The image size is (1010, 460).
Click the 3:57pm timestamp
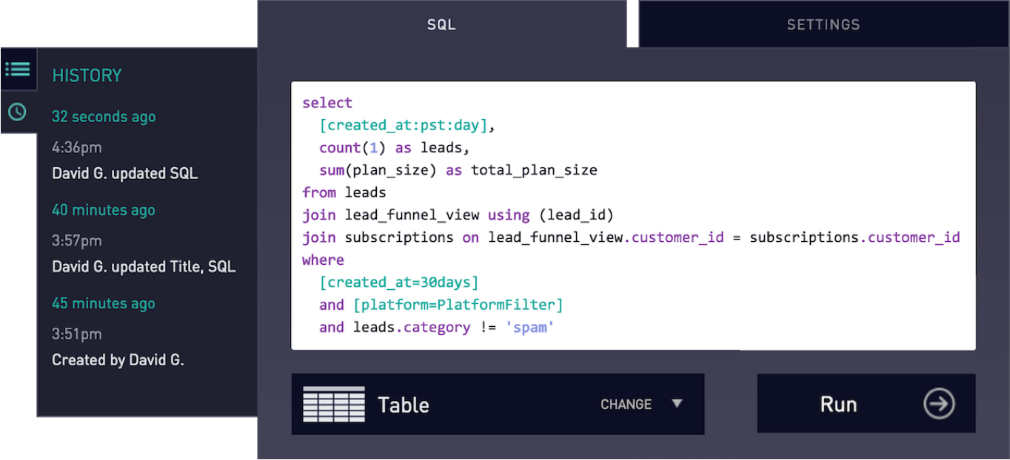[x=77, y=241]
